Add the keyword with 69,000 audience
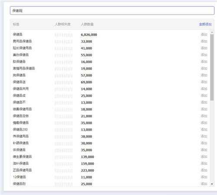Screen dimensions: 217x195 (x=204, y=82)
